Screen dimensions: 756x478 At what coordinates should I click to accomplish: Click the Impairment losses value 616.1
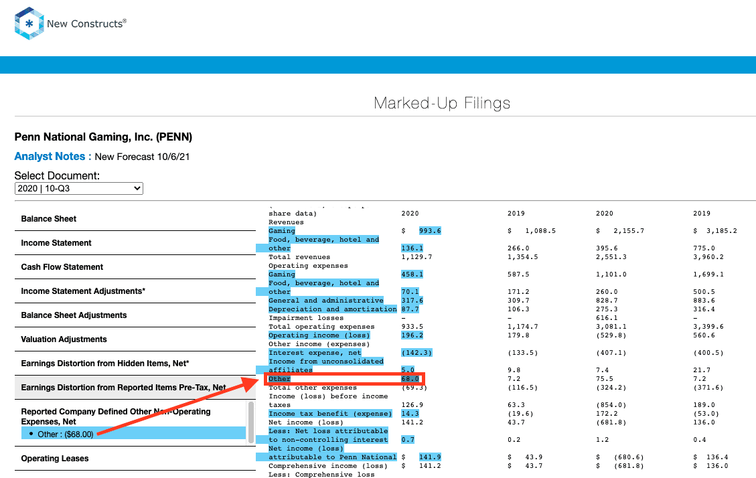point(607,317)
